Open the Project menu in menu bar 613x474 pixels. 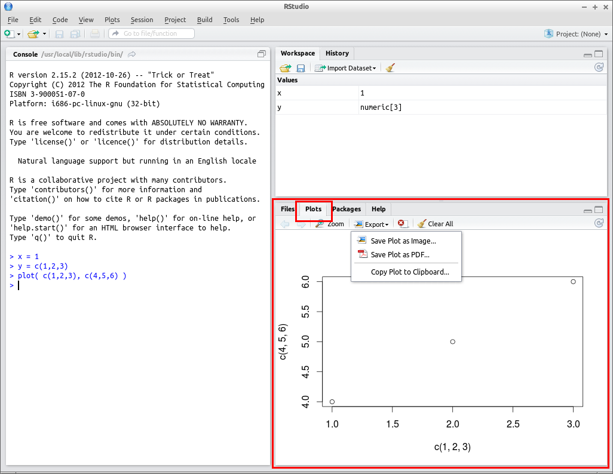tap(175, 20)
